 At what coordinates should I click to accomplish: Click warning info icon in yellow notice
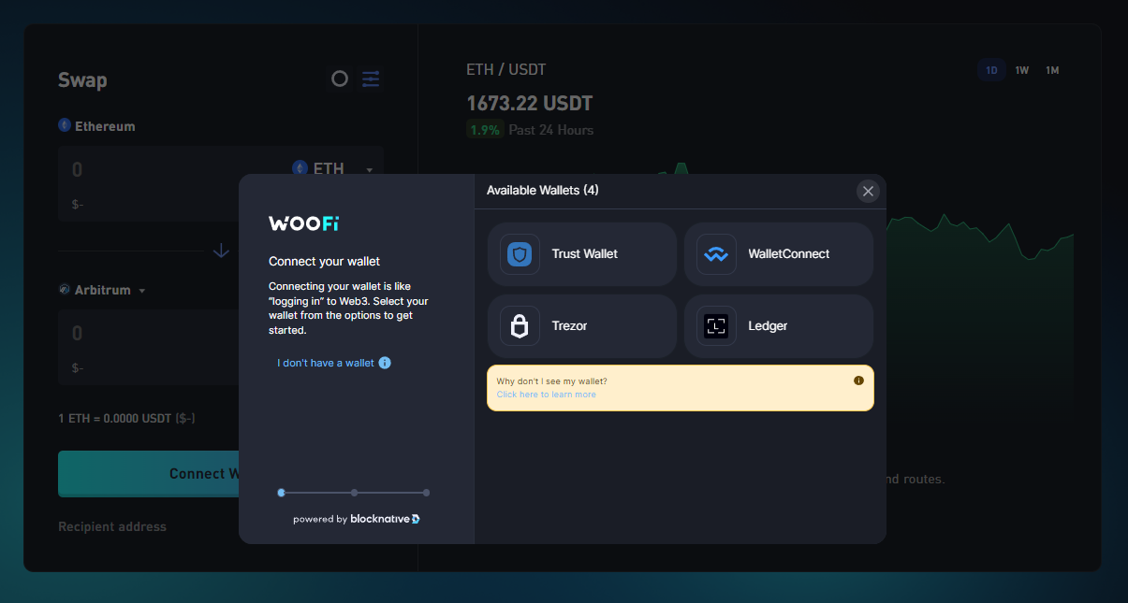tap(858, 380)
